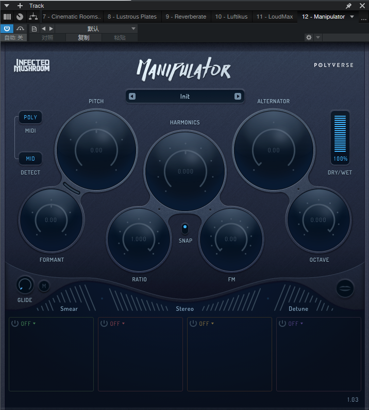Open the 默认 preset dropdown
Image resolution: width=369 pixels, height=410 pixels.
(x=96, y=28)
